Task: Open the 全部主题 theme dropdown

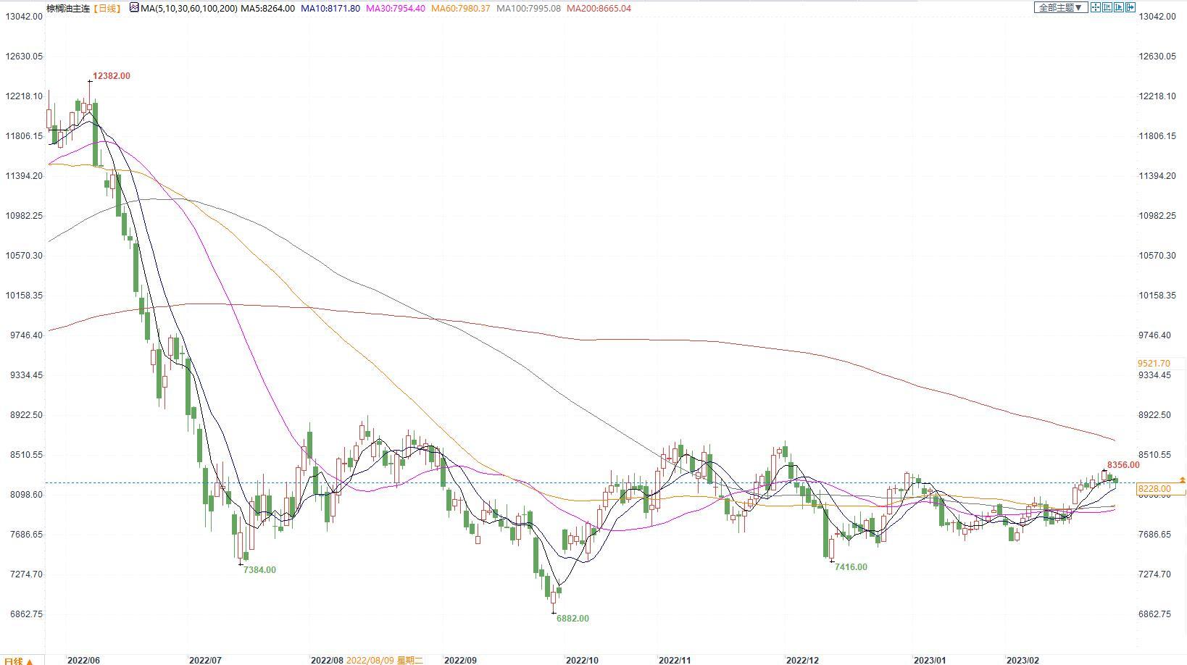Action: click(1060, 7)
